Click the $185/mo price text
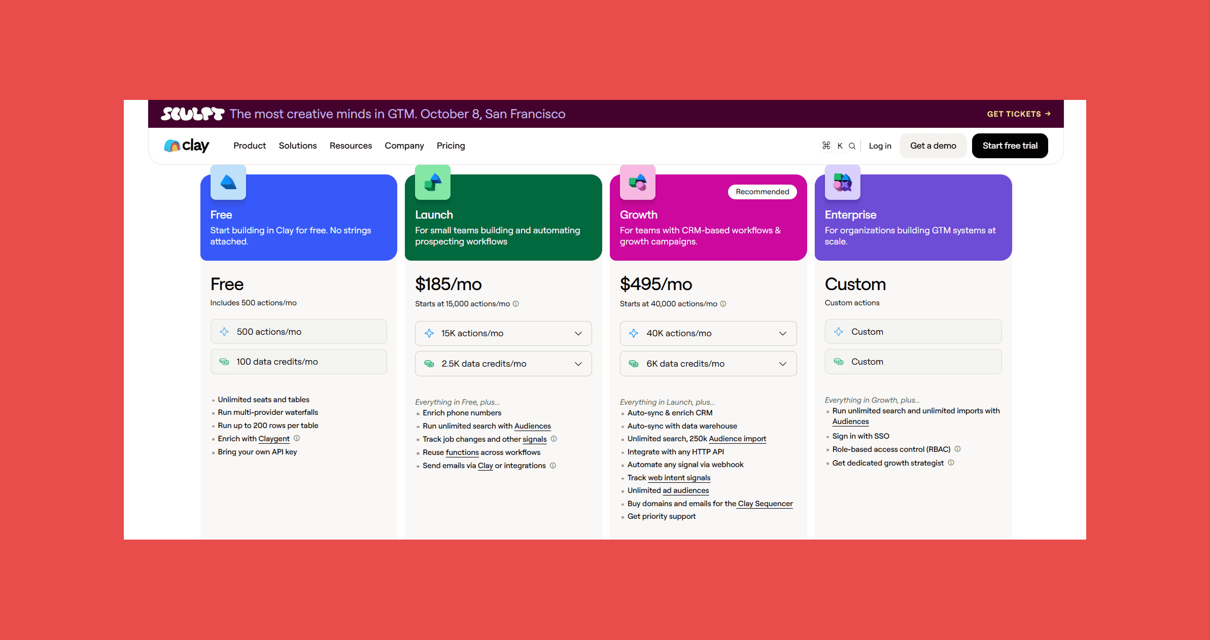 448,284
